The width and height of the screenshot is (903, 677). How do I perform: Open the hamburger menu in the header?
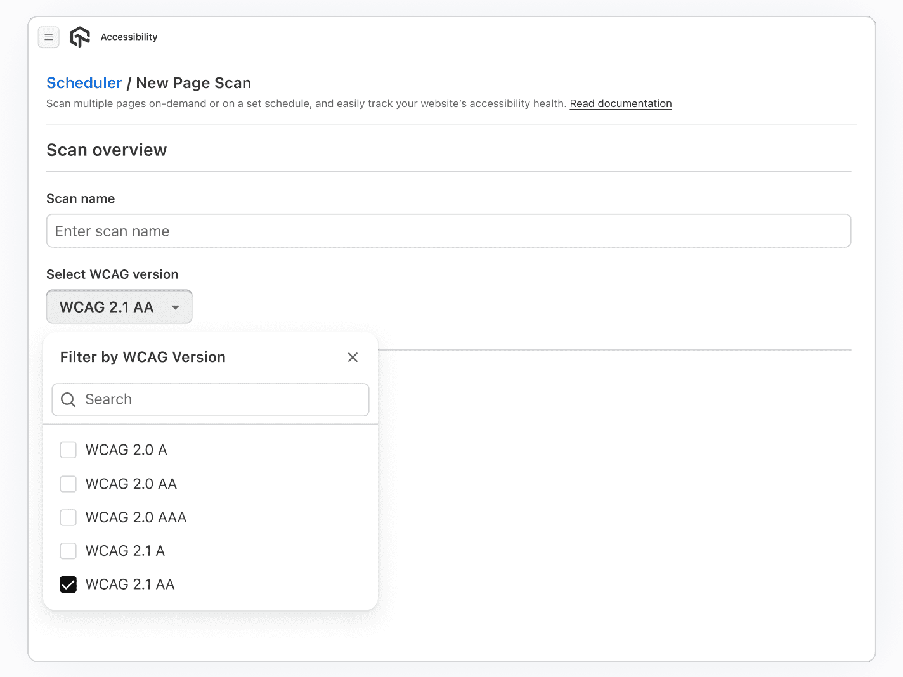click(x=49, y=37)
